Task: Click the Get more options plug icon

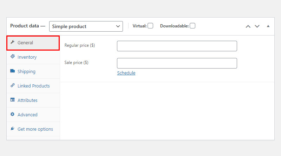Action: [x=12, y=129]
